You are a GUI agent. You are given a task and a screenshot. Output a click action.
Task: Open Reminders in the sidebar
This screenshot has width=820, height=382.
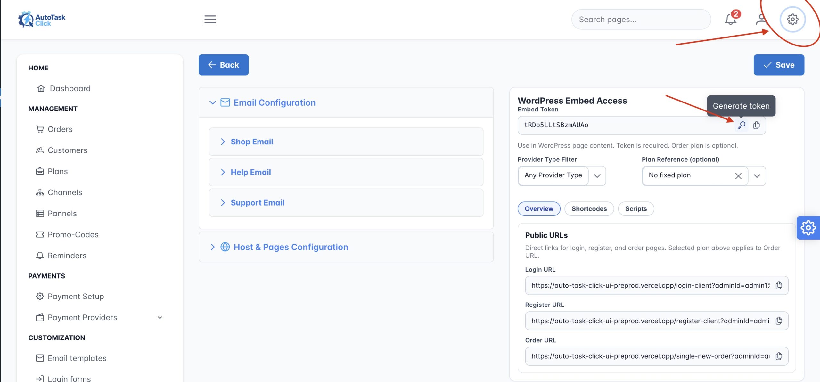point(61,256)
